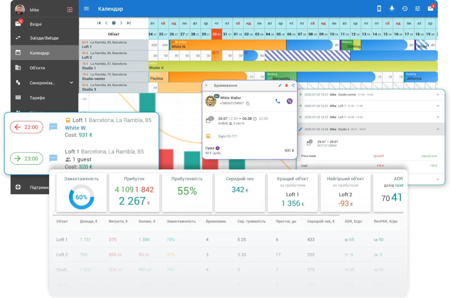
Task: Open the hamburger menu beside Календар title
Action: 87,9
